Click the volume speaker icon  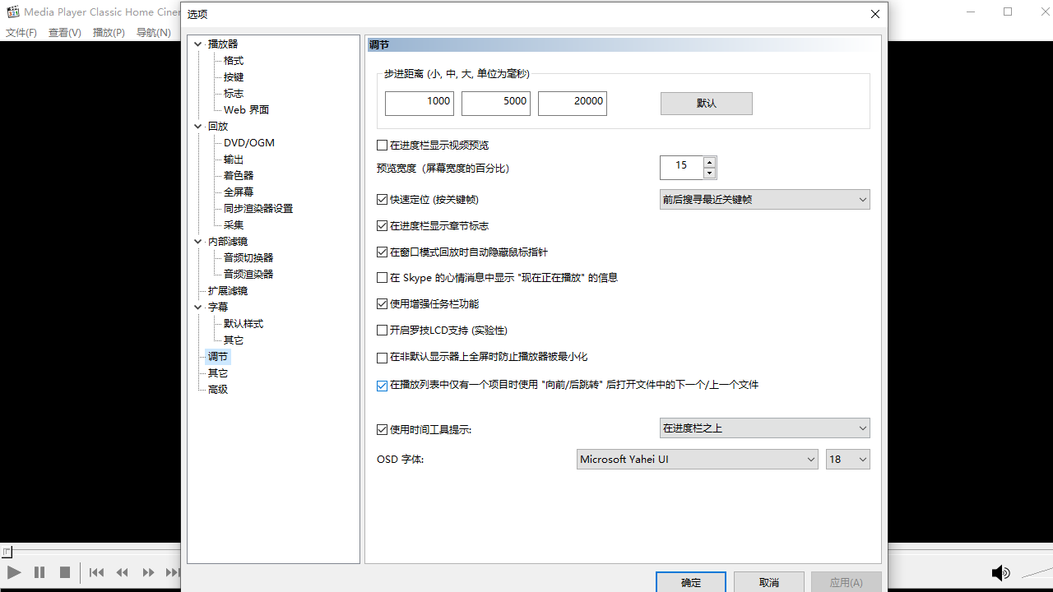click(x=1000, y=572)
